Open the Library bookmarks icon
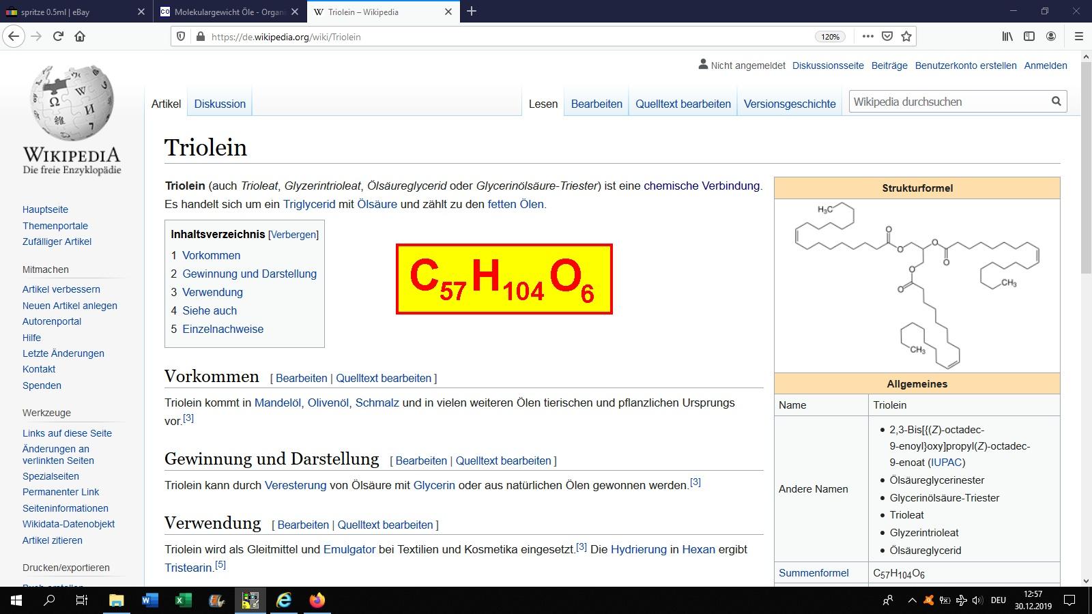Image resolution: width=1092 pixels, height=614 pixels. point(1007,36)
